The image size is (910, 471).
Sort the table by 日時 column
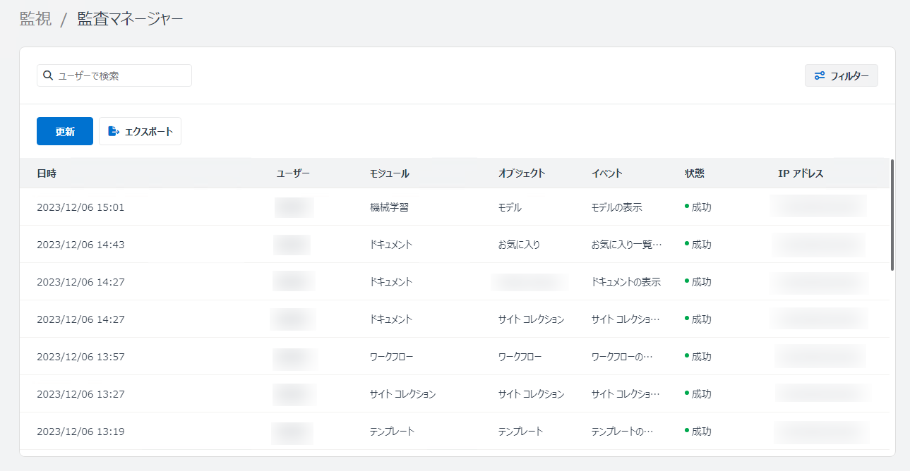coord(47,172)
